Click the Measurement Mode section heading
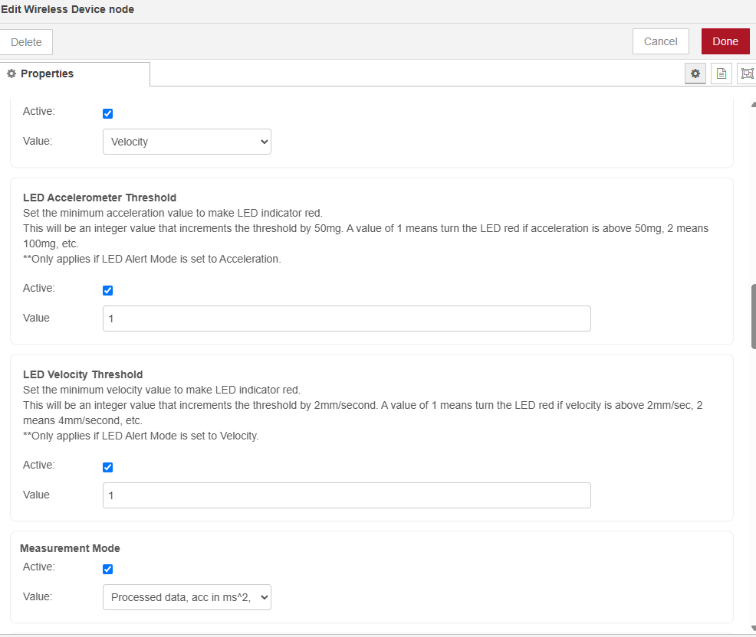This screenshot has height=637, width=756. point(70,548)
